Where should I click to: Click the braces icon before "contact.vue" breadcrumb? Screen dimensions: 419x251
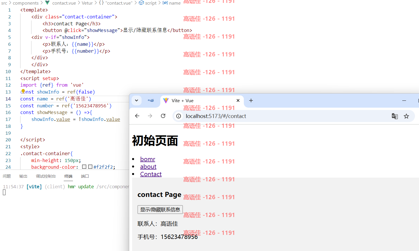(102, 3)
